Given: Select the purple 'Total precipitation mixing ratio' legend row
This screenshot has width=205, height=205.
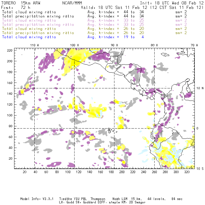Looking at the screenshot, I should click(x=94, y=25).
